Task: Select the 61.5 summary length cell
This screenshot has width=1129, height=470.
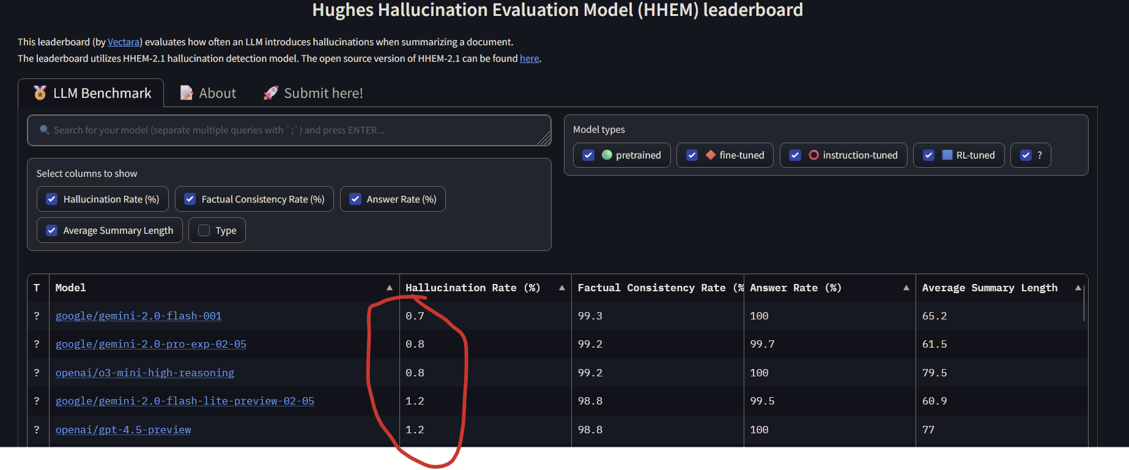Action: pyautogui.click(x=1002, y=344)
